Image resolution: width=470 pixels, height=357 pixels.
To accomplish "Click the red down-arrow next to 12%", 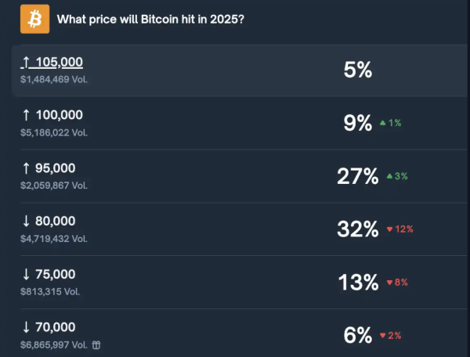I will (389, 229).
